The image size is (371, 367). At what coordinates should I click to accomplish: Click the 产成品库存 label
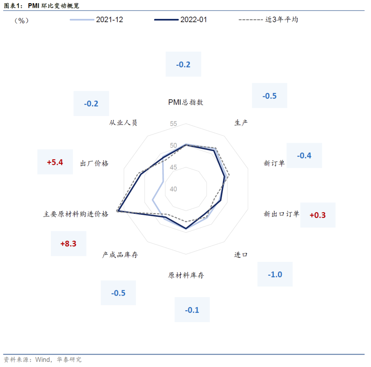coord(120,255)
